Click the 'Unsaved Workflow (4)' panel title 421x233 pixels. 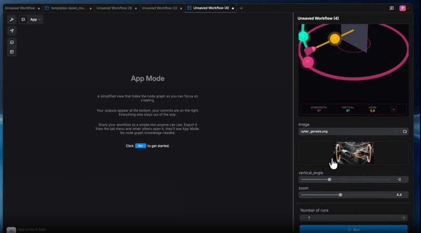click(318, 18)
